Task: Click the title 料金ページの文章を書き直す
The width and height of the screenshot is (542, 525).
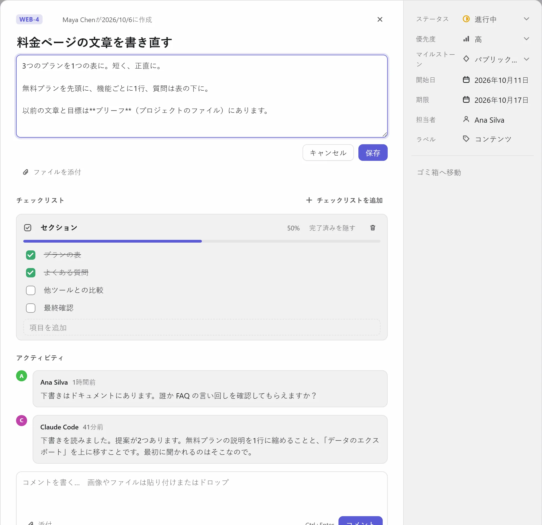Action: click(94, 42)
